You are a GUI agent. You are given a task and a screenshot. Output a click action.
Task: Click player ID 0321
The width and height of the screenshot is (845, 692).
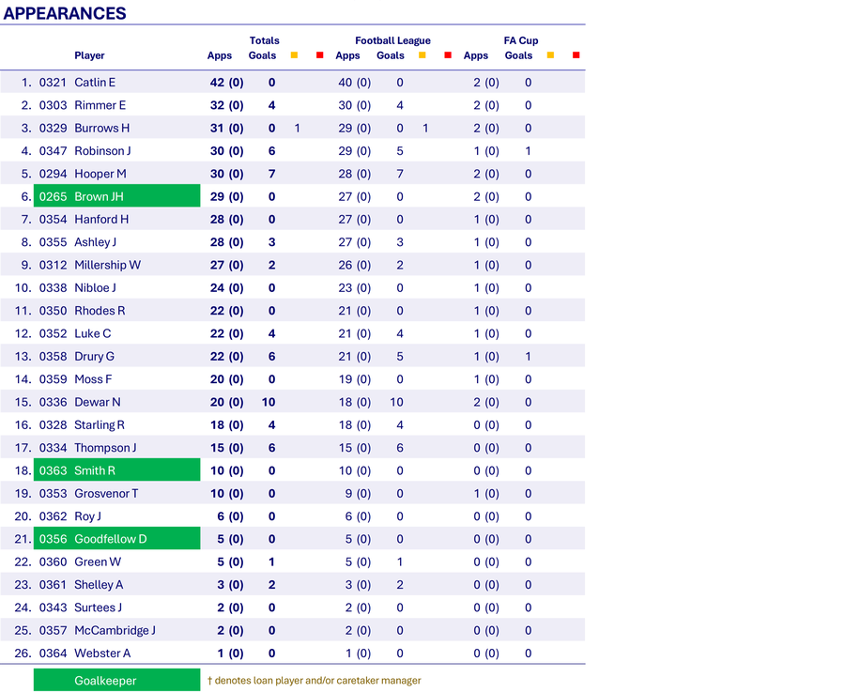[53, 83]
